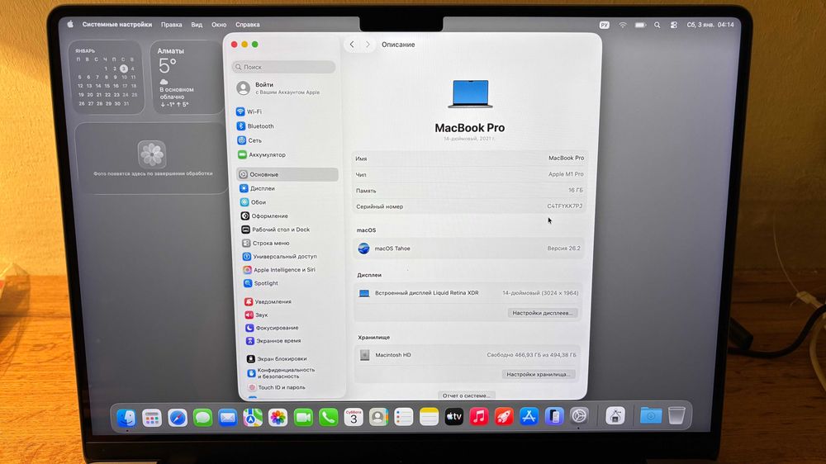Select Spotlight in the settings sidebar
This screenshot has width=826, height=464.
261,283
